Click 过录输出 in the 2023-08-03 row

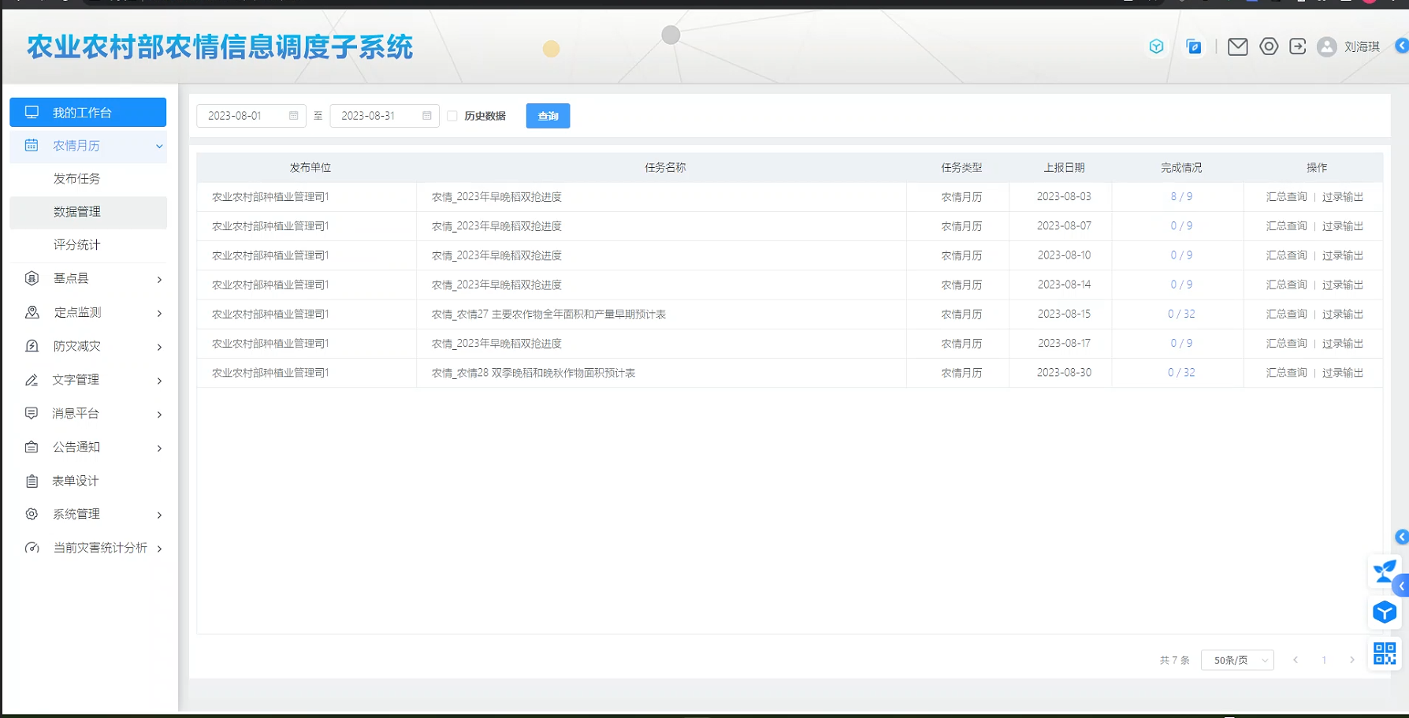point(1342,197)
